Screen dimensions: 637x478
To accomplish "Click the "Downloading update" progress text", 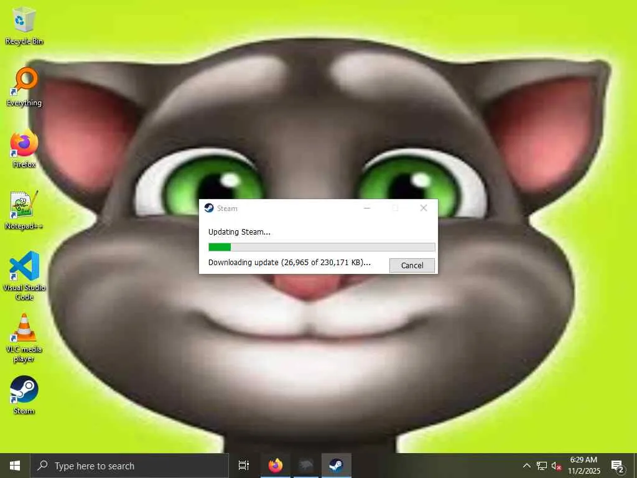I will (x=289, y=263).
